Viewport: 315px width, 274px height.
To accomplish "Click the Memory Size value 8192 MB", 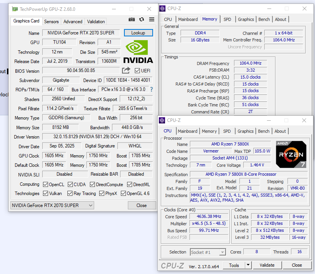I will coord(60,127).
